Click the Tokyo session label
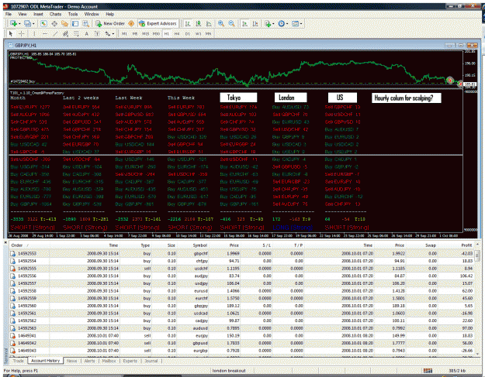485x377 pixels. pyautogui.click(x=238, y=98)
